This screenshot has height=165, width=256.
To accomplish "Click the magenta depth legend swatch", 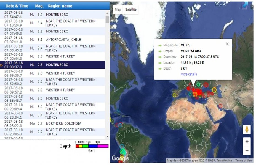I will coord(103,146).
